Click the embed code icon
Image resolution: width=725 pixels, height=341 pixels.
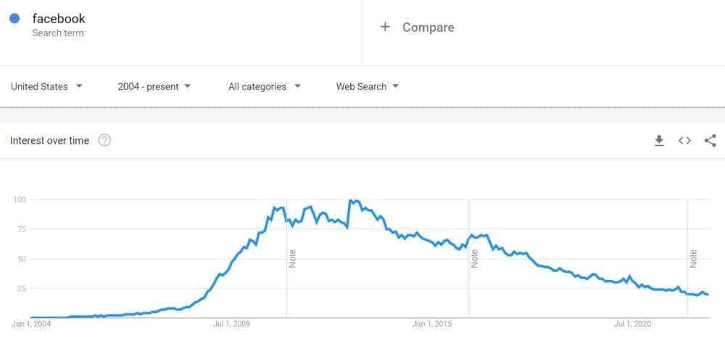tap(684, 141)
